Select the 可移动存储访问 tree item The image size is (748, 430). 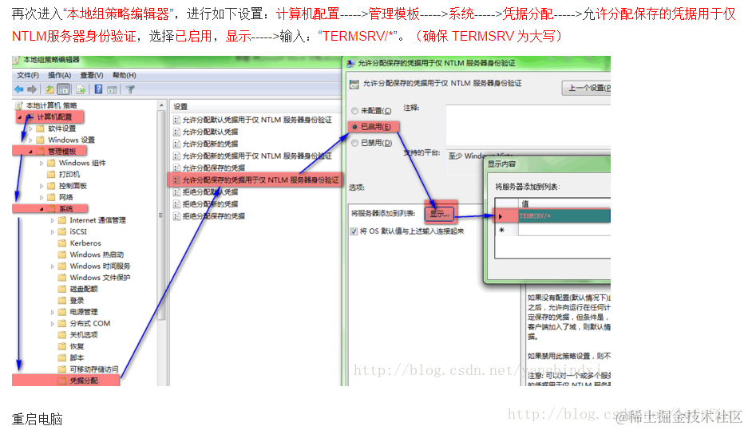coord(94,369)
